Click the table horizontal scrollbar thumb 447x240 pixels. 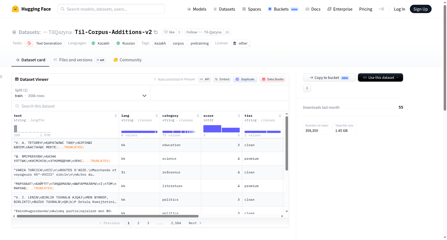pyautogui.click(x=108, y=216)
